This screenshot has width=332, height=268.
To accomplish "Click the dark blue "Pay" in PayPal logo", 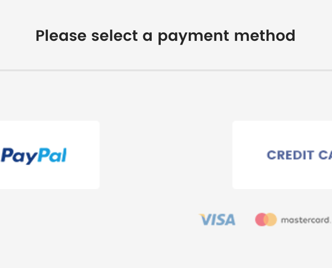I will (18, 156).
